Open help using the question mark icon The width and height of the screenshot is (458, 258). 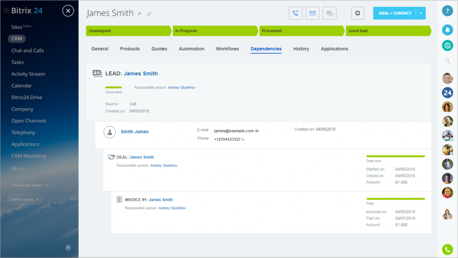pos(447,11)
